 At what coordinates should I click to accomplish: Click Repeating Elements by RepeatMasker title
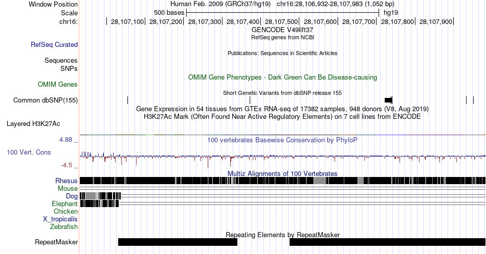coord(282,235)
